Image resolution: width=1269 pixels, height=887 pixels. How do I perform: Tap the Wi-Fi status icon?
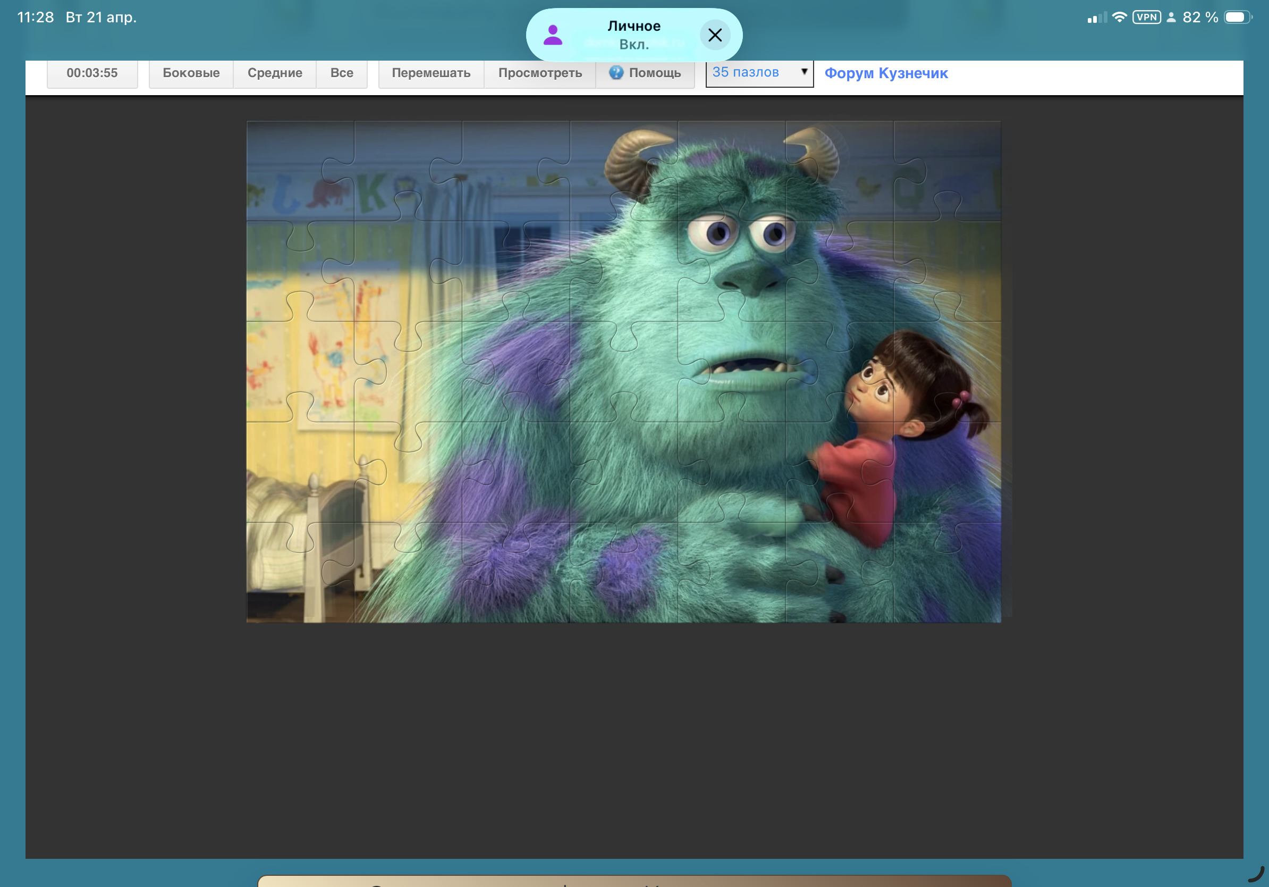point(1119,17)
